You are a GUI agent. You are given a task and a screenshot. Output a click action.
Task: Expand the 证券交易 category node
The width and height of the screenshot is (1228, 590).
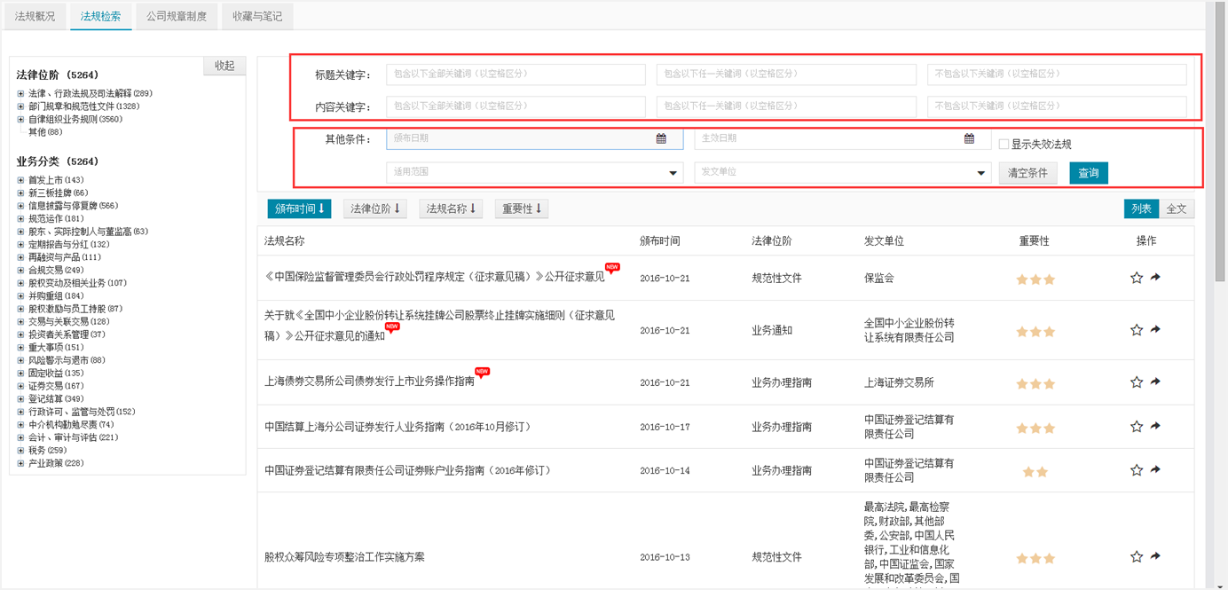coord(20,386)
